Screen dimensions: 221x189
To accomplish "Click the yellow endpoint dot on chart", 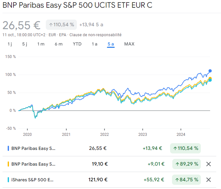I will [210, 78].
